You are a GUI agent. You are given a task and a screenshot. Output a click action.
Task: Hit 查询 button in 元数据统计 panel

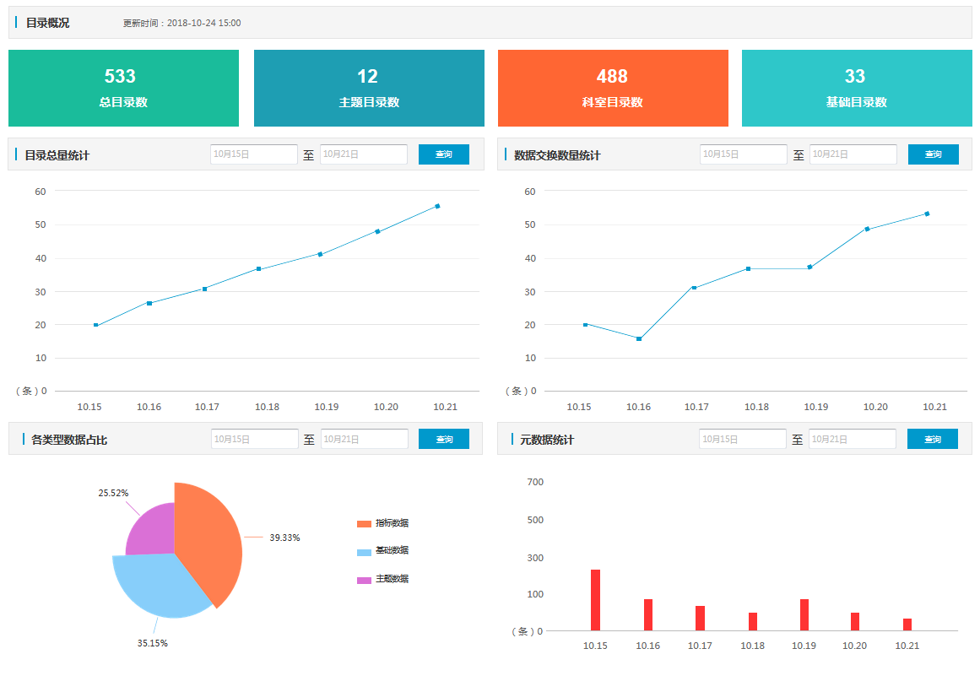click(x=932, y=439)
